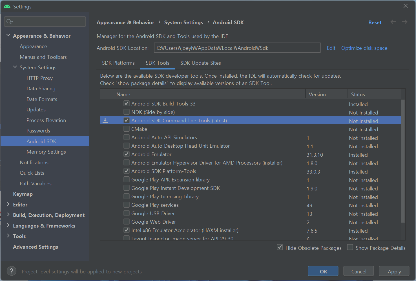Click the Apply button

click(x=394, y=271)
